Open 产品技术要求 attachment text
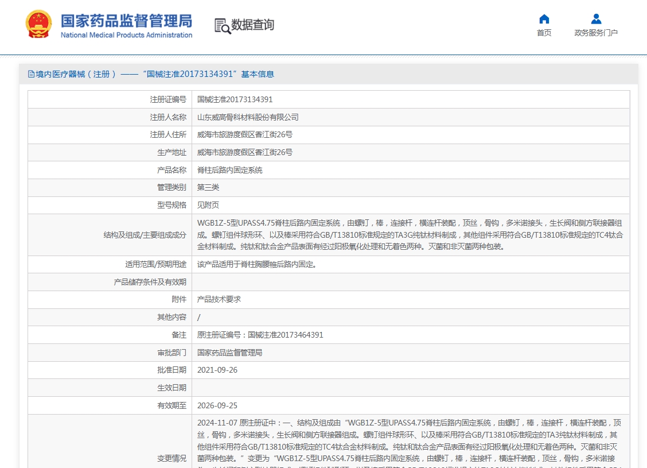Image resolution: width=647 pixels, height=468 pixels. click(219, 300)
